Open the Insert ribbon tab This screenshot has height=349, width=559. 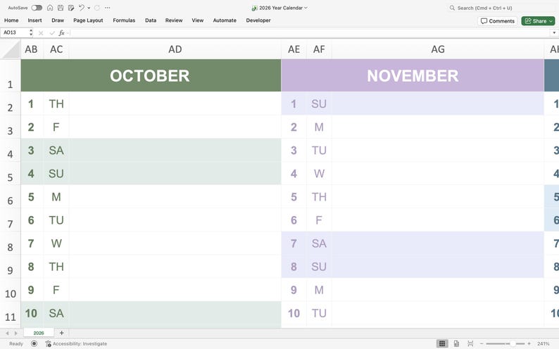[35, 20]
